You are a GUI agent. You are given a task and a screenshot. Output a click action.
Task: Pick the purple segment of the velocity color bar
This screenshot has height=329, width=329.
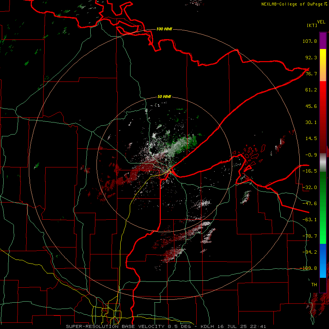[323, 41]
